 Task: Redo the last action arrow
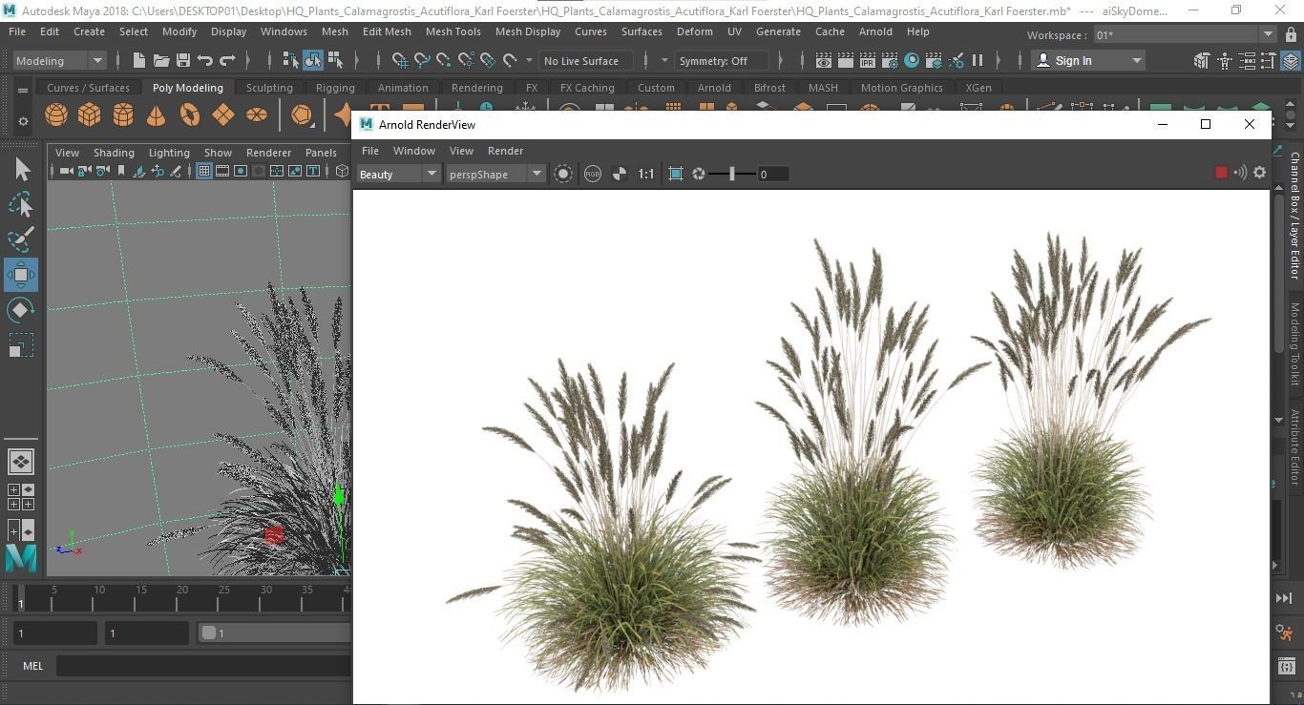(x=227, y=60)
